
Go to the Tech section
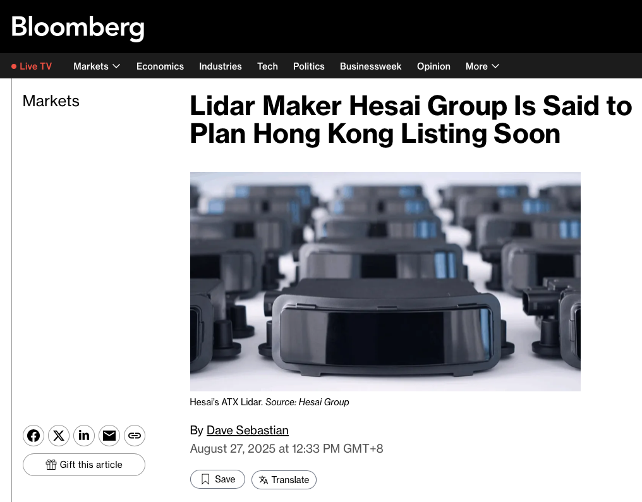tap(267, 66)
